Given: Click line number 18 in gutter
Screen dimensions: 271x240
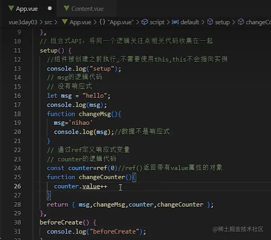Looking at the screenshot, I should click(x=17, y=114).
